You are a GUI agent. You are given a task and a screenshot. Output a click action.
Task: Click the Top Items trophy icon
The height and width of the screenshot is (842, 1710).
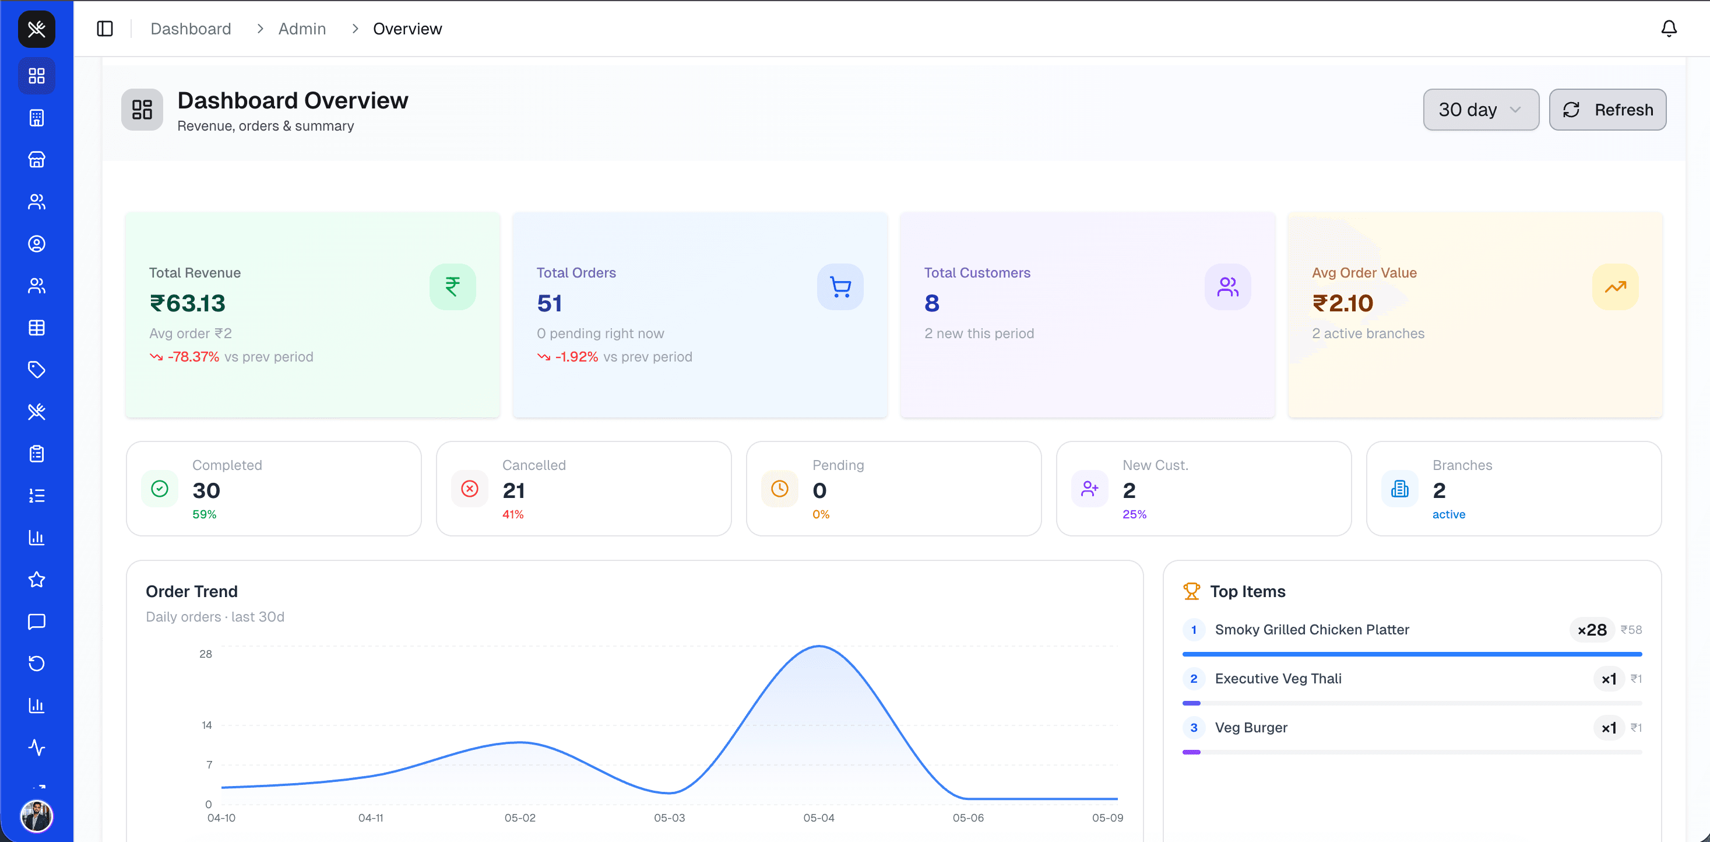(1191, 591)
